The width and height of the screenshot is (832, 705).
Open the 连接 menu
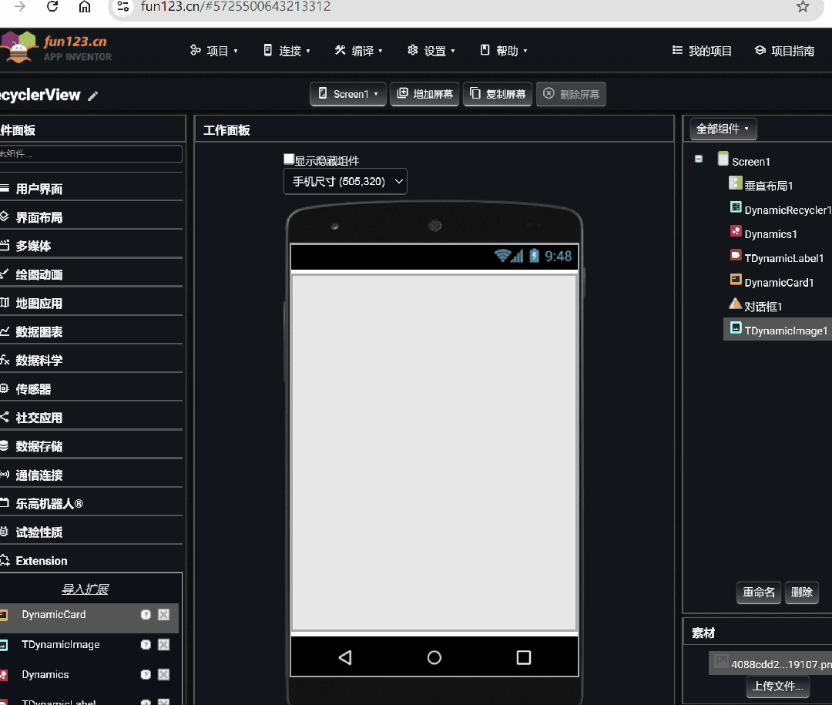point(287,50)
